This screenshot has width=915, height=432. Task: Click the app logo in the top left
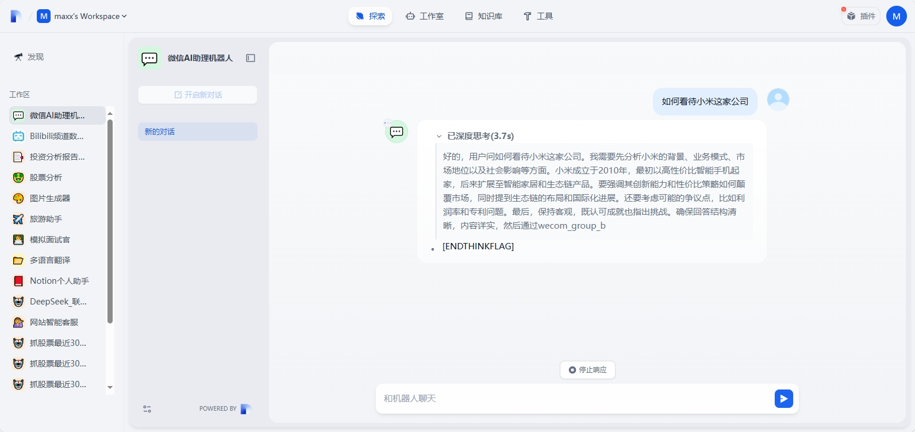click(x=16, y=16)
